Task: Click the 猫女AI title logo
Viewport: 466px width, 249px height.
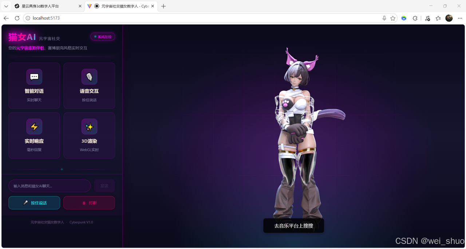Action: (x=22, y=37)
